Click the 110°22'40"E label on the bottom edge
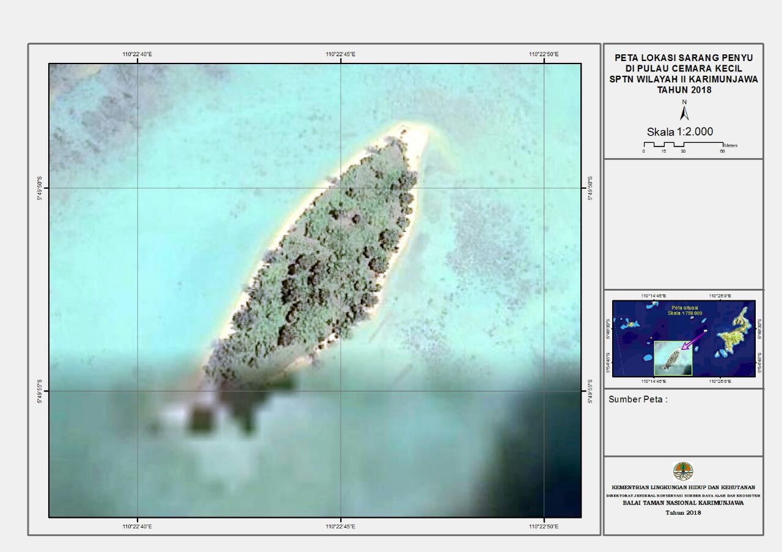This screenshot has width=782, height=552. (137, 526)
